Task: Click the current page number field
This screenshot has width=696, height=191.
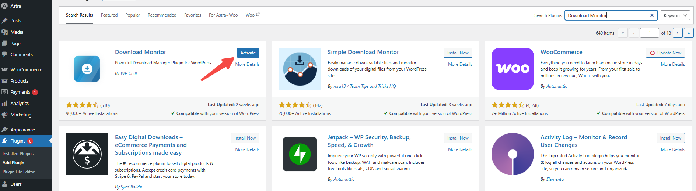Action: tap(649, 33)
